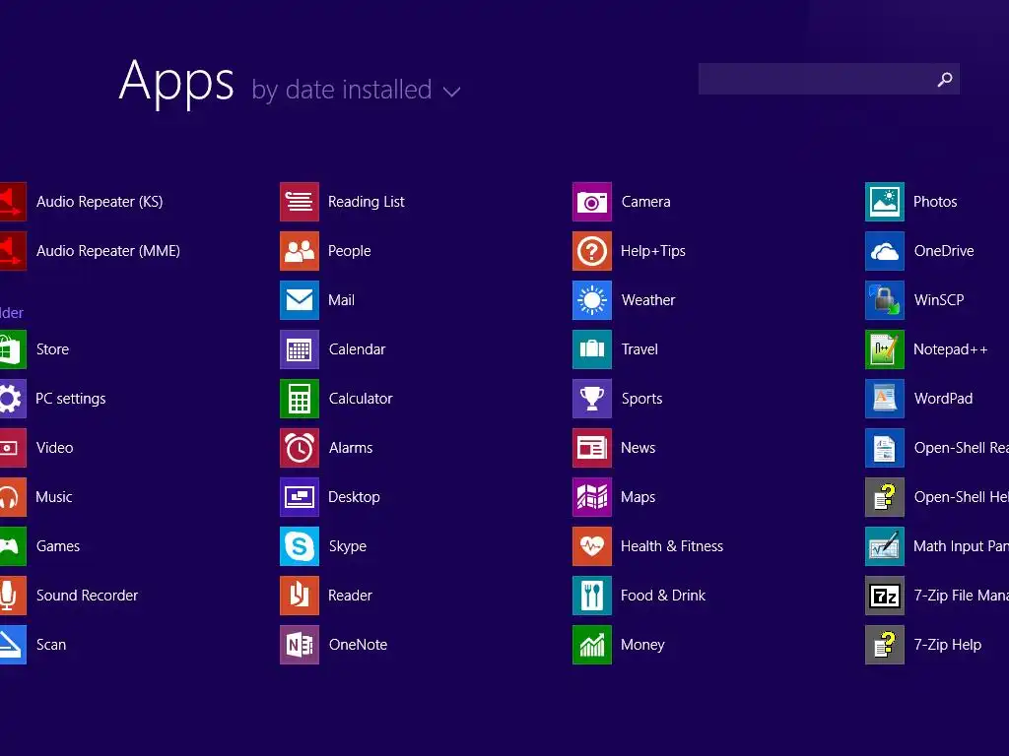Open the Alarms clock icon

tap(300, 448)
